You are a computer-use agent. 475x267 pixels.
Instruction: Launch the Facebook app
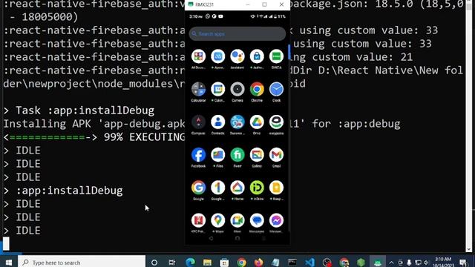(198, 155)
